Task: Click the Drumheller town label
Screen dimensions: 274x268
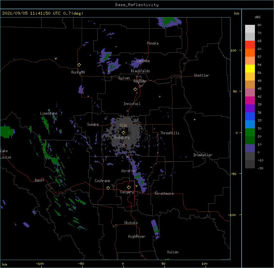Action: point(203,155)
